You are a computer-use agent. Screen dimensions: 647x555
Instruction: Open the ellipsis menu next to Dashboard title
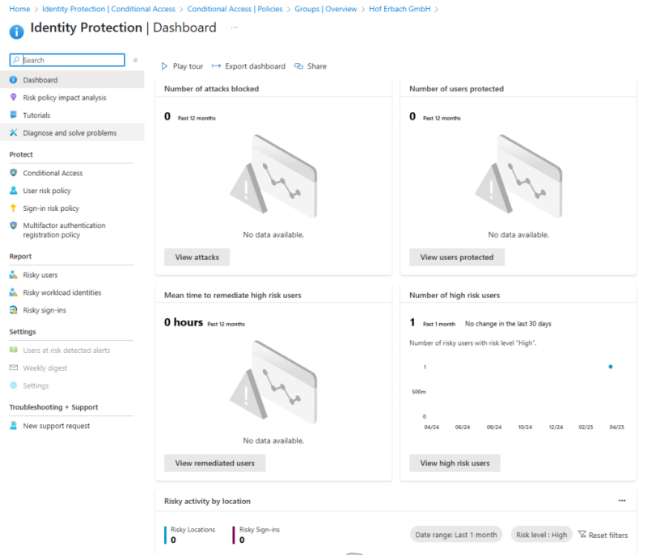click(234, 29)
